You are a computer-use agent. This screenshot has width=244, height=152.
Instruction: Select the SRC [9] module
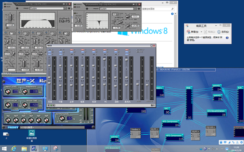tap(167, 111)
